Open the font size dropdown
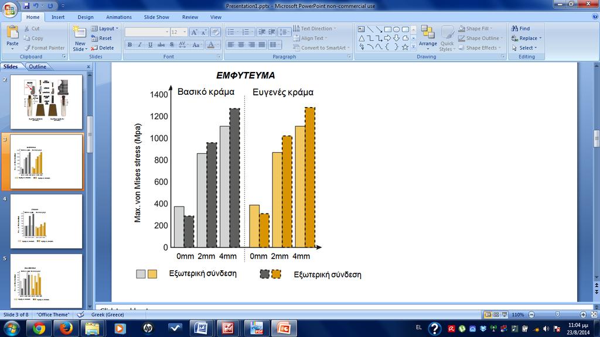The width and height of the screenshot is (600, 337). point(185,32)
